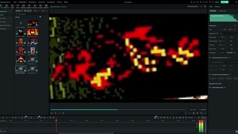Open the Эквалайзер preset dropdown
The height and width of the screenshot is (134, 238).
(222, 52)
